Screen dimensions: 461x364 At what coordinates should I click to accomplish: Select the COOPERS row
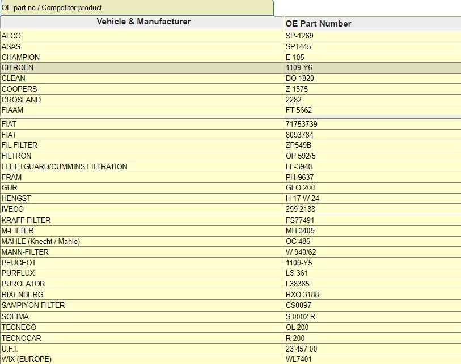[230, 89]
